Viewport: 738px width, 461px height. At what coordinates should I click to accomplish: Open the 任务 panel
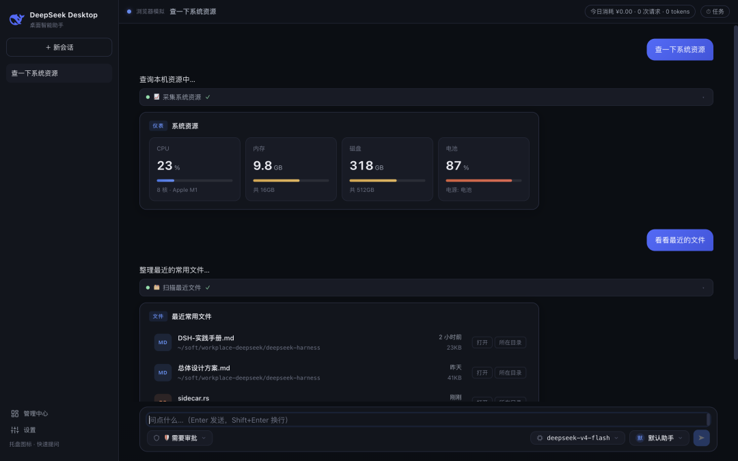(715, 12)
